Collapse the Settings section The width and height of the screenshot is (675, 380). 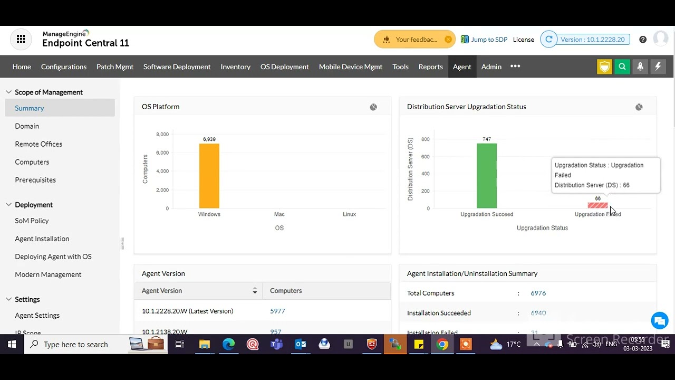8,299
